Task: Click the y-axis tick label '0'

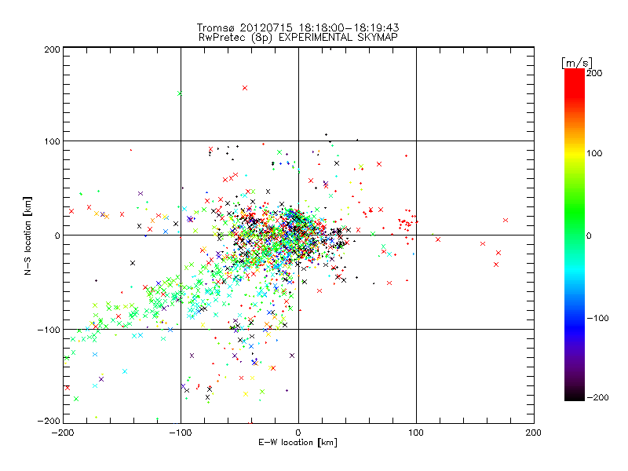Action: pyautogui.click(x=57, y=235)
